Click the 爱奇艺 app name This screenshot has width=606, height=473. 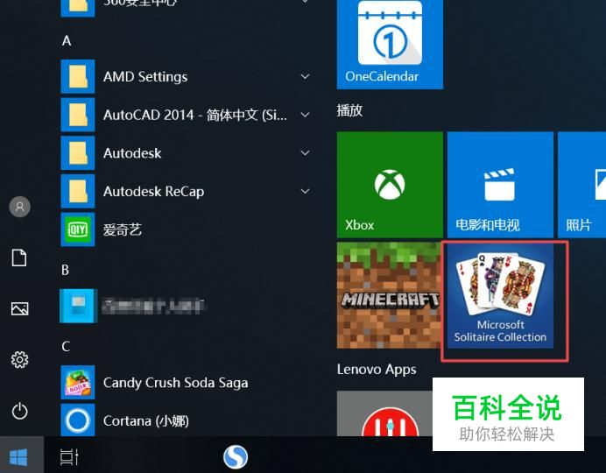(123, 229)
